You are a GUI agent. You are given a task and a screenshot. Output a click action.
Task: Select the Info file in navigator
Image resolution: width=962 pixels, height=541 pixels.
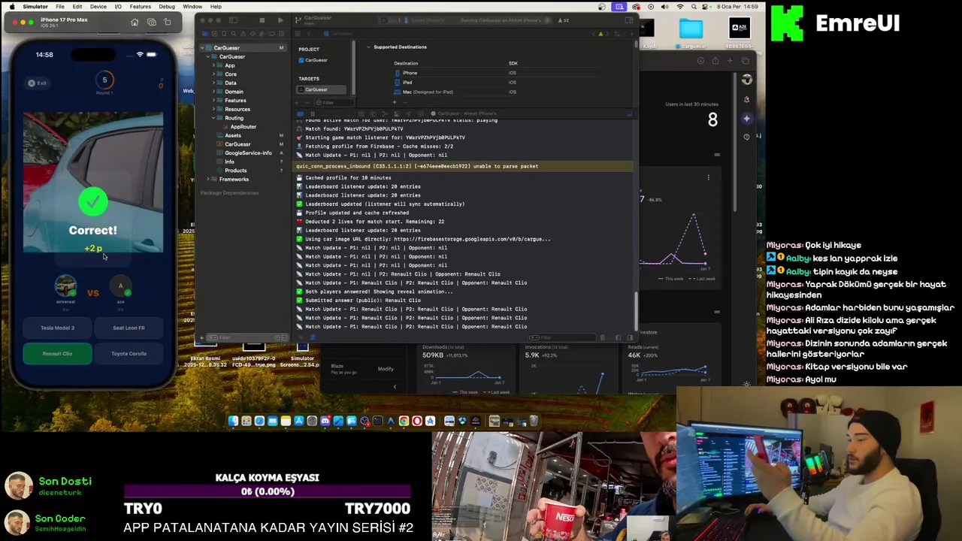coord(229,162)
